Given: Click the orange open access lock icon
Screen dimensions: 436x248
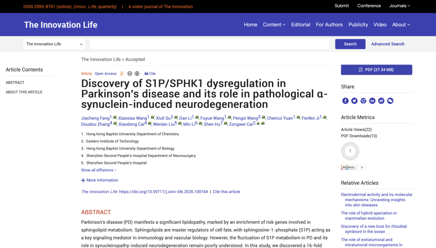Looking at the screenshot, I should tap(122, 74).
